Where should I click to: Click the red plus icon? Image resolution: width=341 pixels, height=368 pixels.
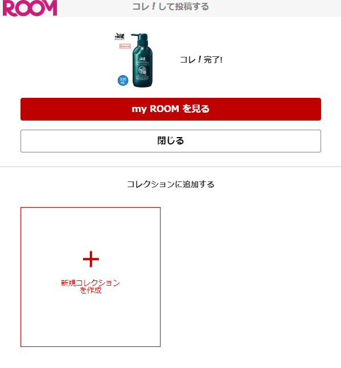[x=91, y=259]
